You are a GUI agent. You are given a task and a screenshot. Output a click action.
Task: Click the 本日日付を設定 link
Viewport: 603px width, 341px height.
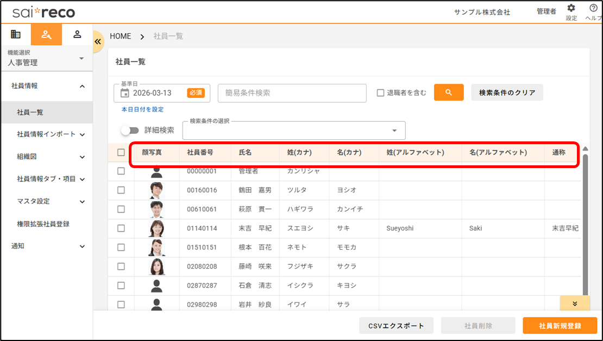[x=142, y=109]
